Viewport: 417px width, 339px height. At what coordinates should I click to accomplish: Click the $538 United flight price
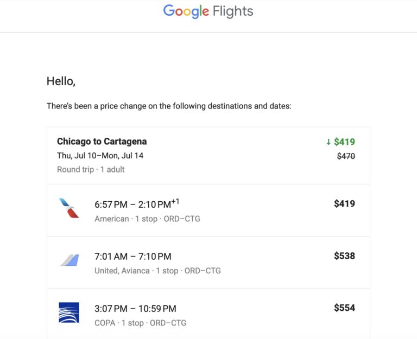[x=344, y=256]
